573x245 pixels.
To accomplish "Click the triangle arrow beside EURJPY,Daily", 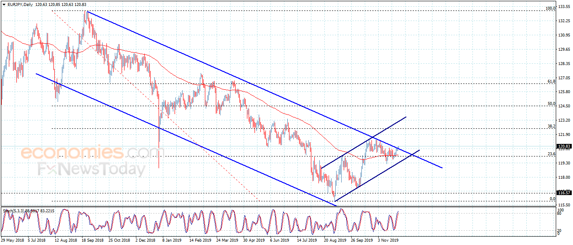I will click(x=3, y=5).
